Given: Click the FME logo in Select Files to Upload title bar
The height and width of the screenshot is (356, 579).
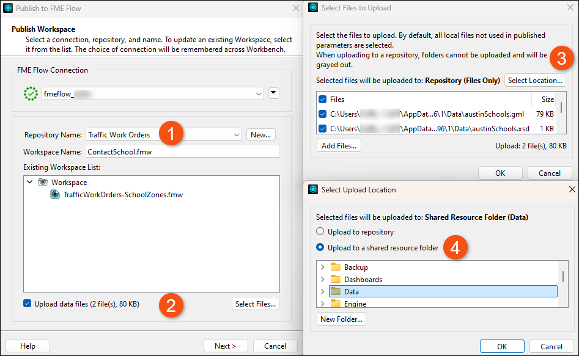Looking at the screenshot, I should coord(313,8).
